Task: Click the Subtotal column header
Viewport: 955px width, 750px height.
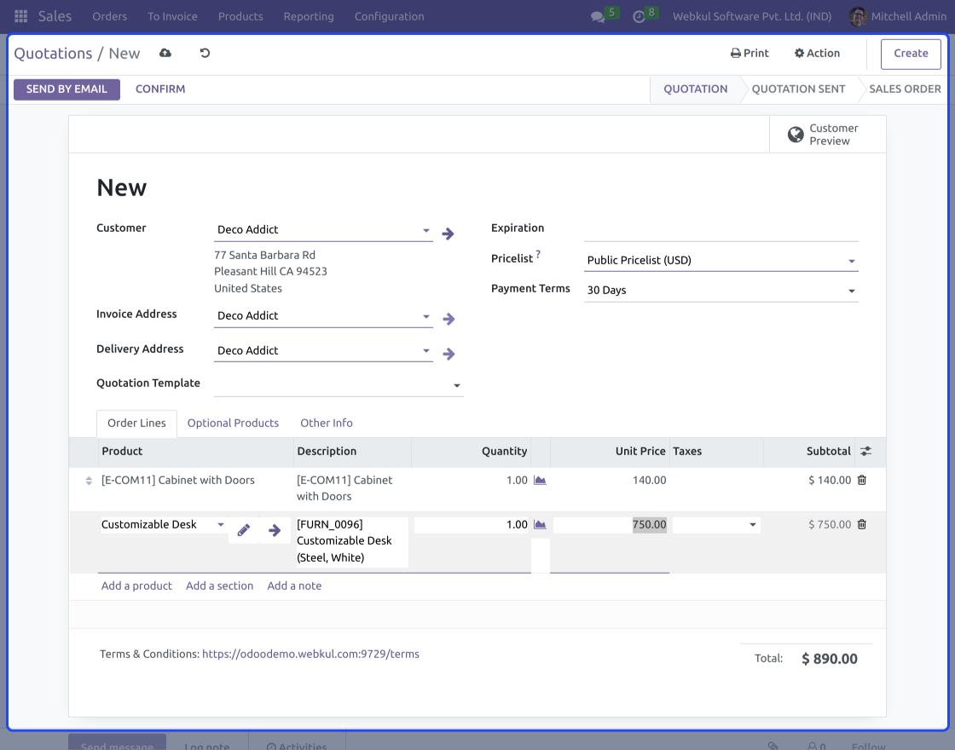Action: click(x=828, y=451)
